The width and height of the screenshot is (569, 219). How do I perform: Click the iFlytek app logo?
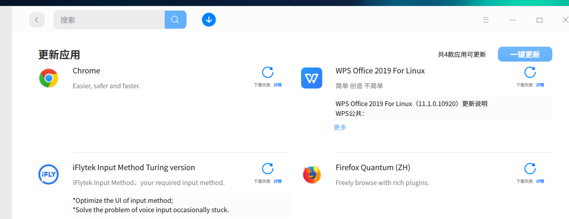49,174
